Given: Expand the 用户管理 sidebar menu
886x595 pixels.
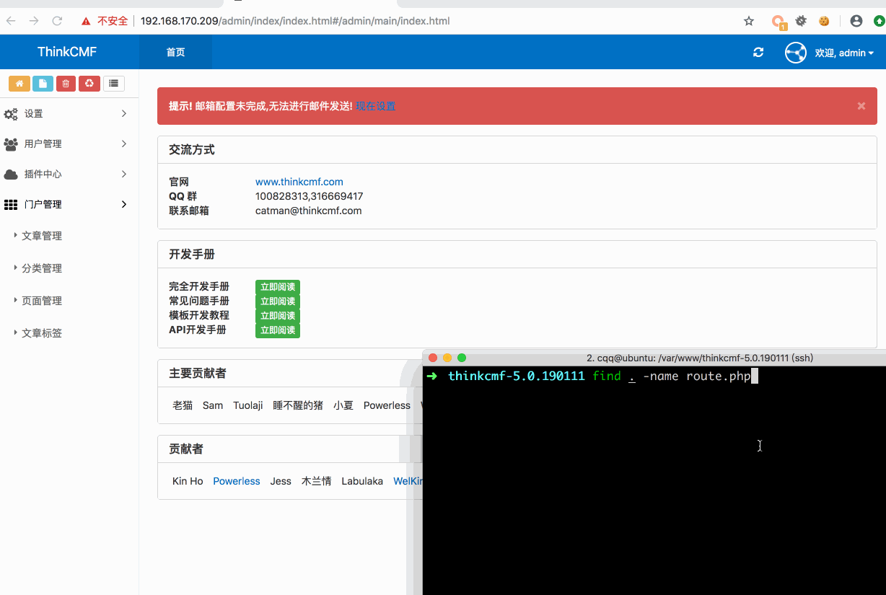Looking at the screenshot, I should [x=65, y=144].
